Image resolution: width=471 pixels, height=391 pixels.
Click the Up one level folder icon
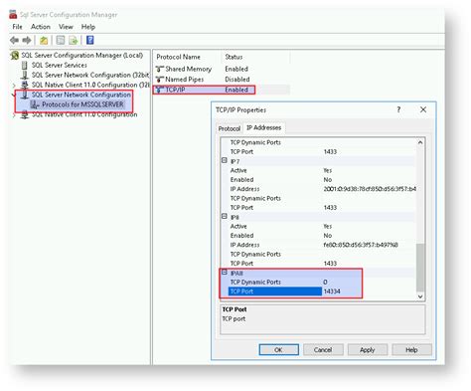pos(44,41)
